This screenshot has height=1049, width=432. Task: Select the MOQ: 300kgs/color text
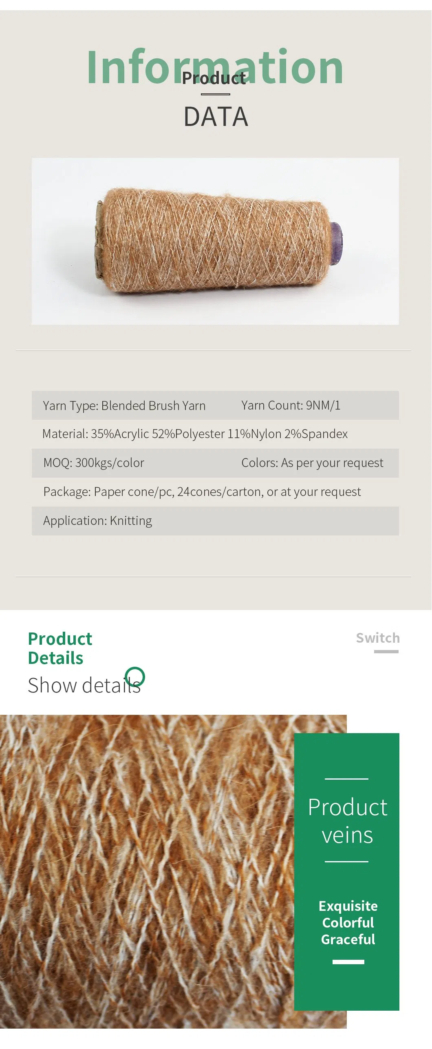[x=94, y=463]
